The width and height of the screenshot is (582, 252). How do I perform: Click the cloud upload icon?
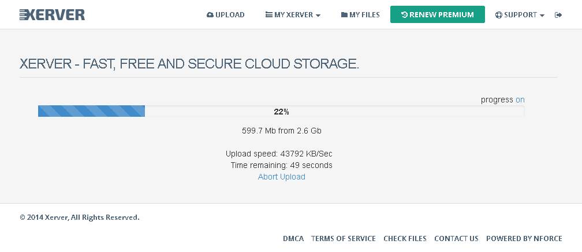coord(210,15)
